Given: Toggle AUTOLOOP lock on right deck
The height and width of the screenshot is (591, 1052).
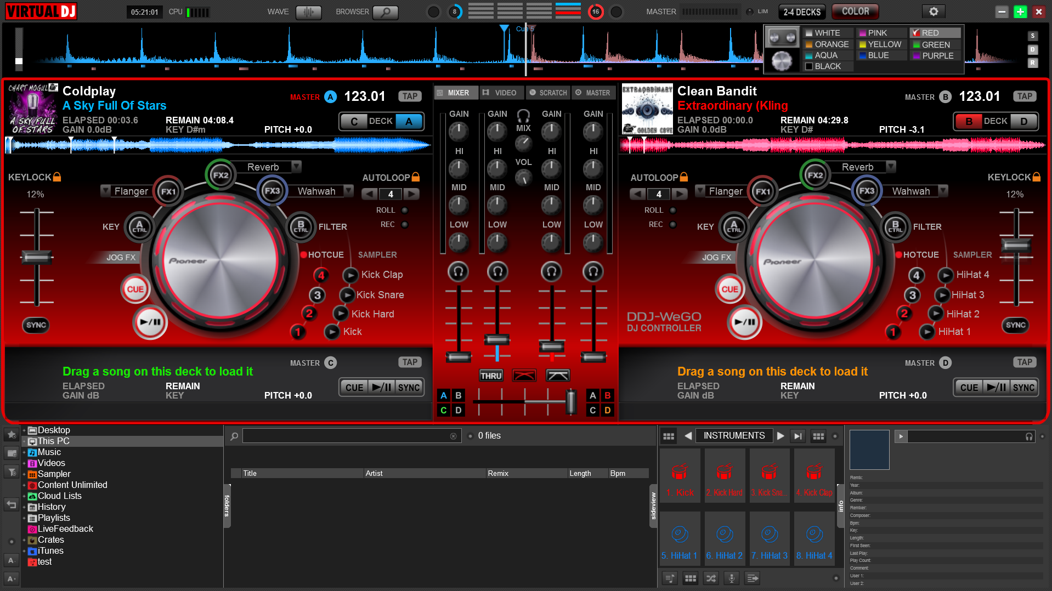Looking at the screenshot, I should [x=683, y=177].
